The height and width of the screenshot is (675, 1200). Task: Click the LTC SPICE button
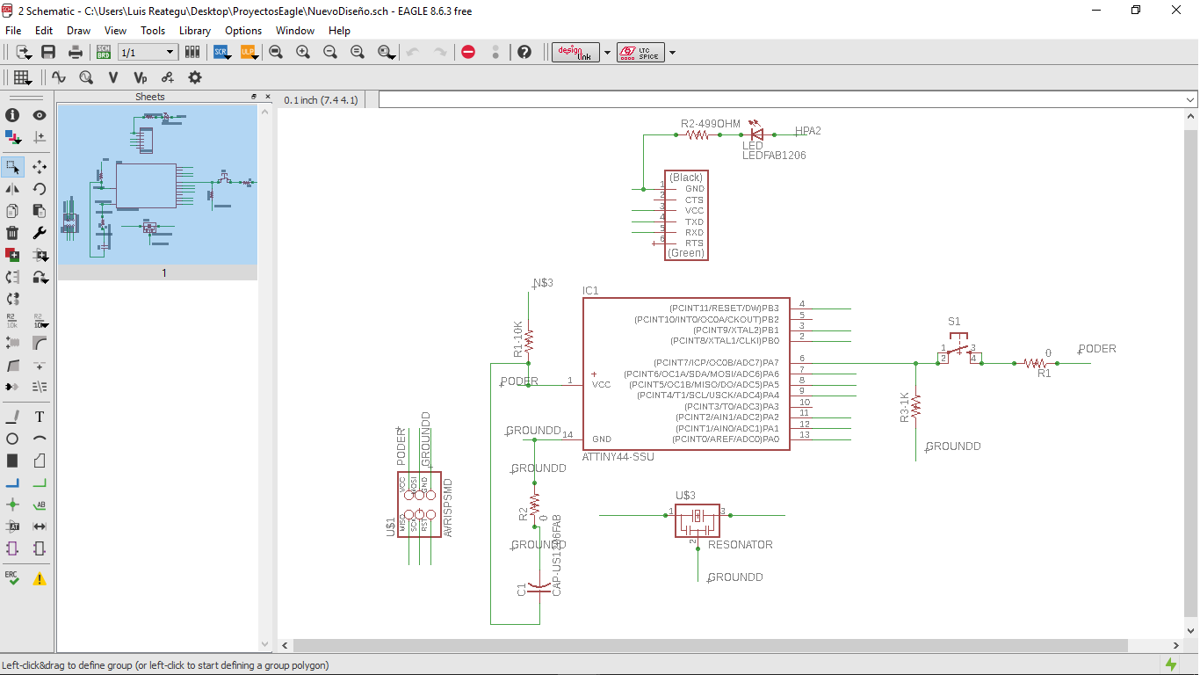tap(640, 52)
